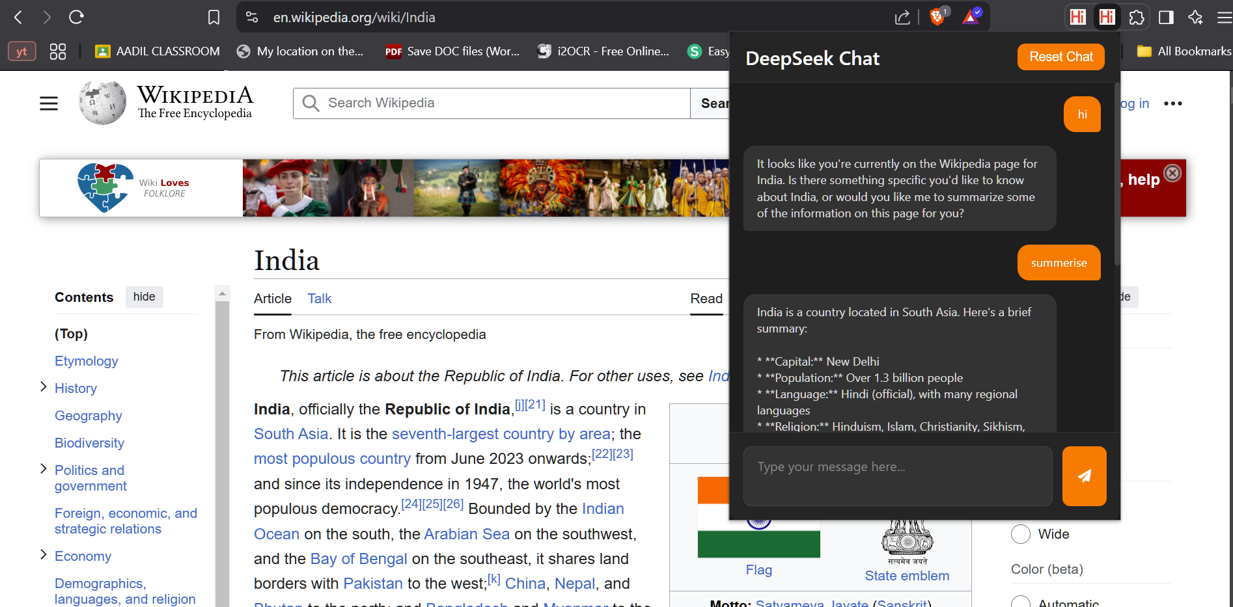1233x607 pixels.
Task: Switch to the Article tab
Action: tap(273, 299)
